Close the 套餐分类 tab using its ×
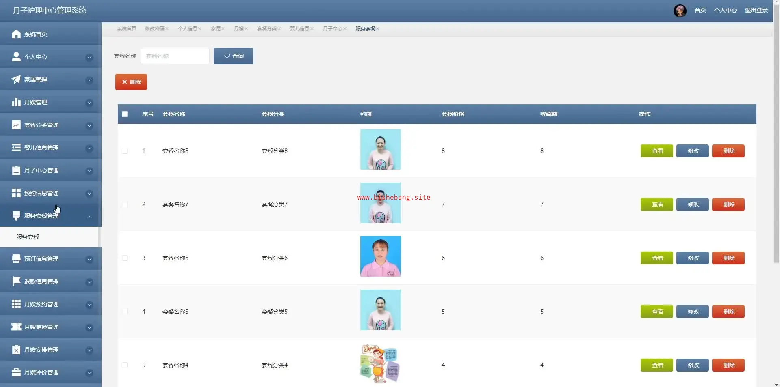 (279, 29)
